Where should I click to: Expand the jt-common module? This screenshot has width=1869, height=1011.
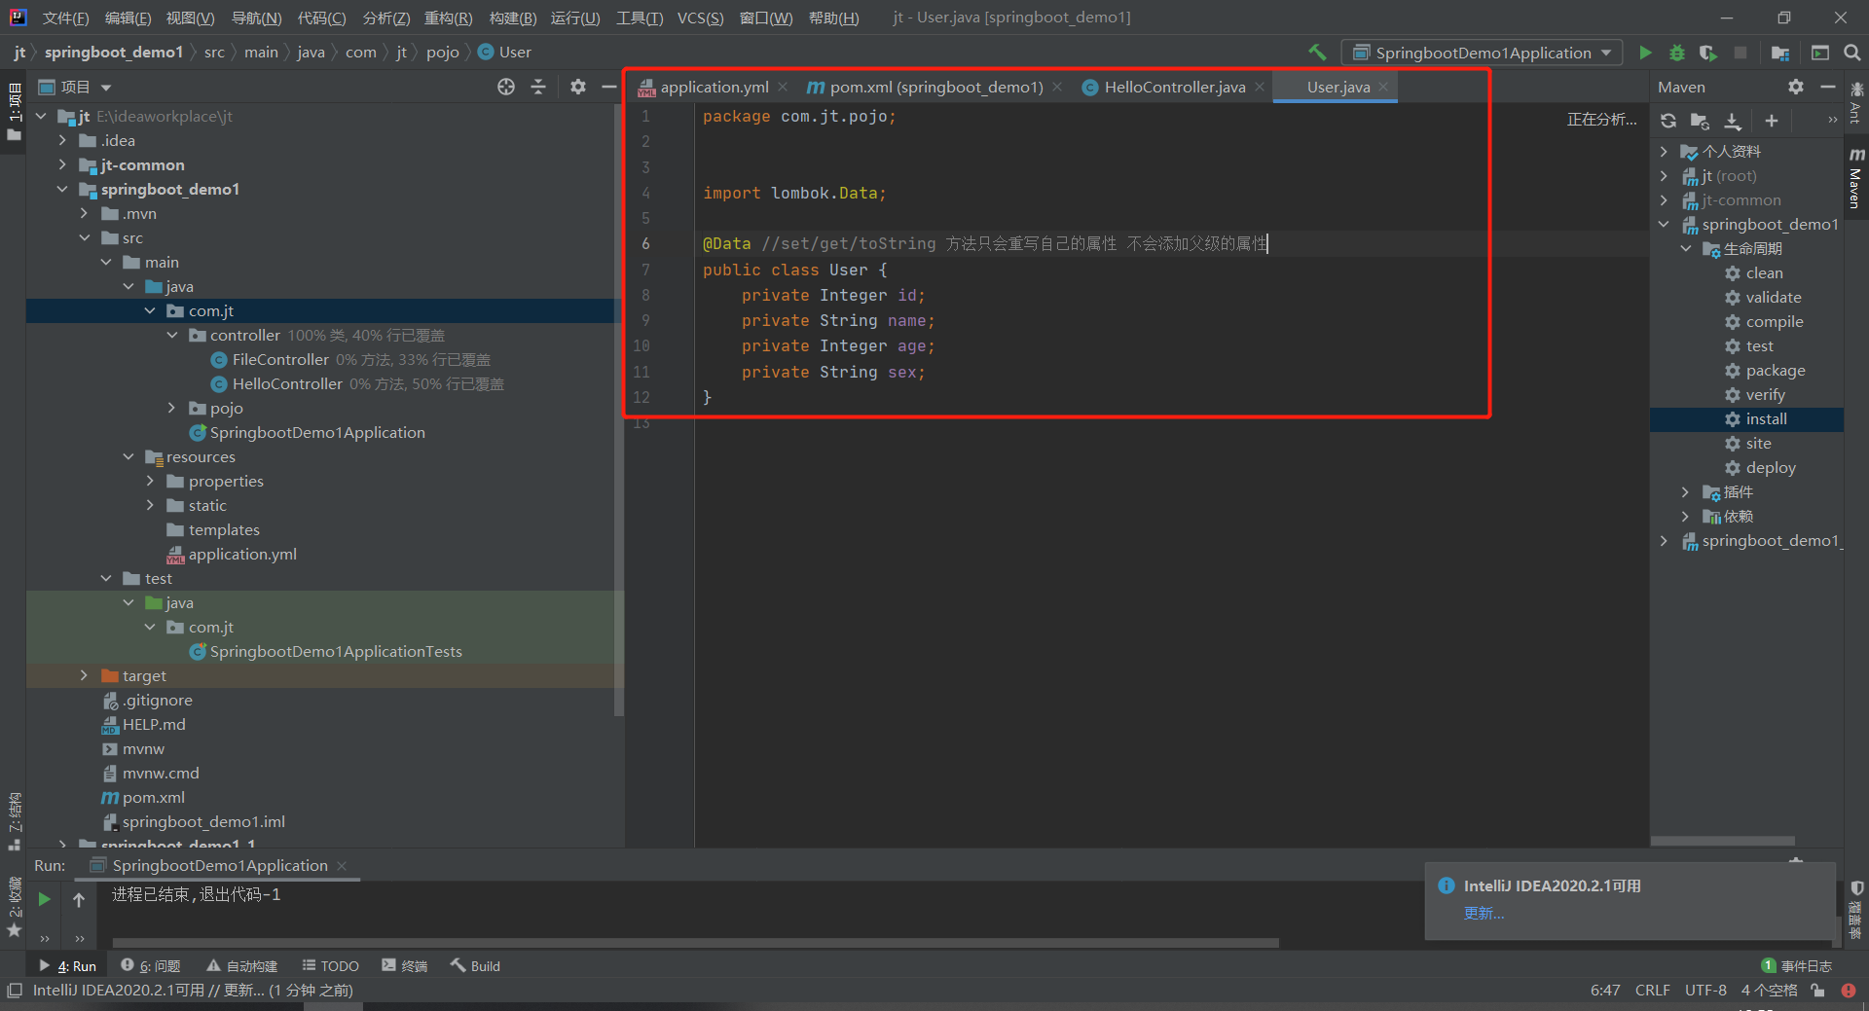click(62, 165)
